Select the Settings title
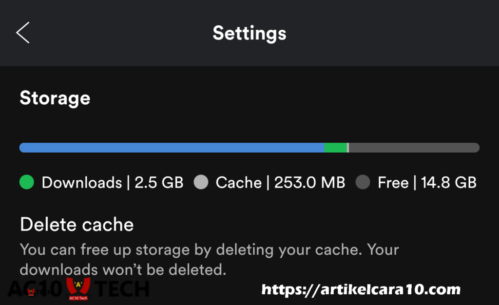The width and height of the screenshot is (499, 305). (x=249, y=33)
